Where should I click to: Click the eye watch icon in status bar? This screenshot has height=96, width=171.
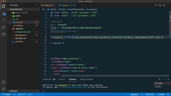pos(14,94)
